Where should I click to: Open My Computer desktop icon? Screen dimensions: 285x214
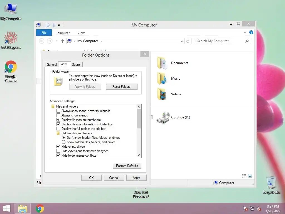click(x=11, y=12)
